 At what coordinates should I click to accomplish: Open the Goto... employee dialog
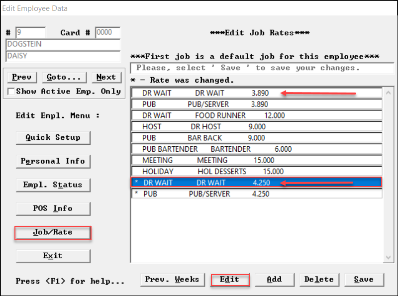[64, 77]
